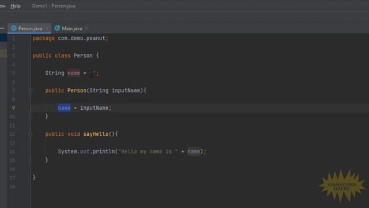This screenshot has height=208, width=369.
Task: Click the 'void' keyword on line 12
Action: tap(74, 134)
